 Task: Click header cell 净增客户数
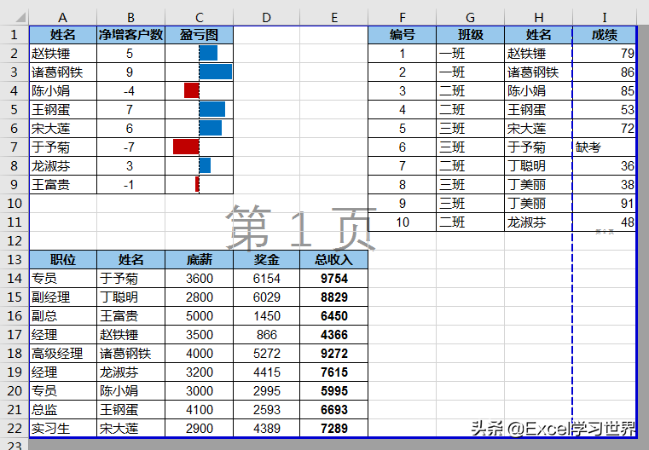tap(130, 35)
